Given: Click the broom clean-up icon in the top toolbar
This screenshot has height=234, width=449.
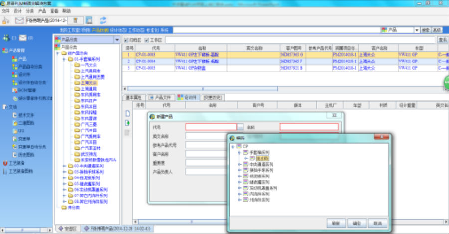Looking at the screenshot, I should (x=6, y=20).
